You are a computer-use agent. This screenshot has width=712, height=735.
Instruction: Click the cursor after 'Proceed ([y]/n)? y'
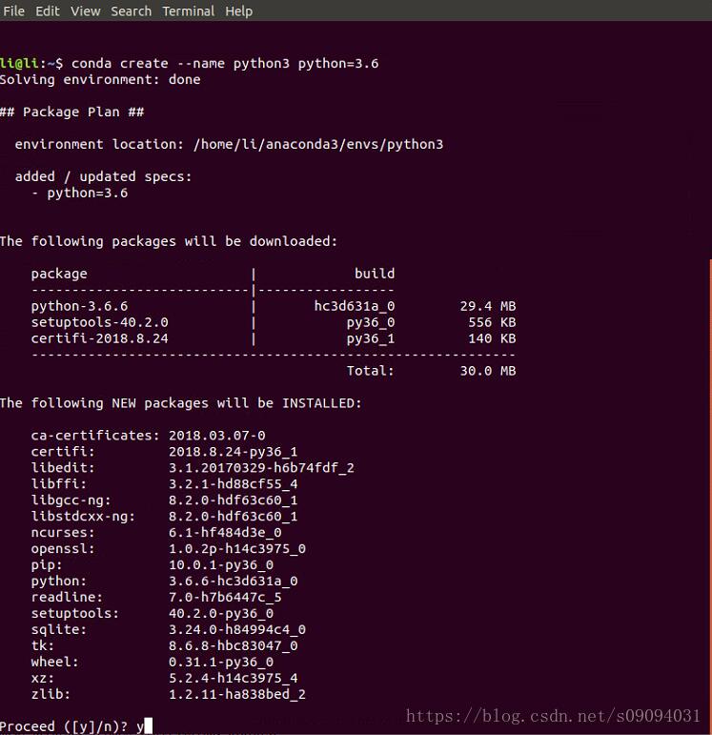click(x=148, y=725)
